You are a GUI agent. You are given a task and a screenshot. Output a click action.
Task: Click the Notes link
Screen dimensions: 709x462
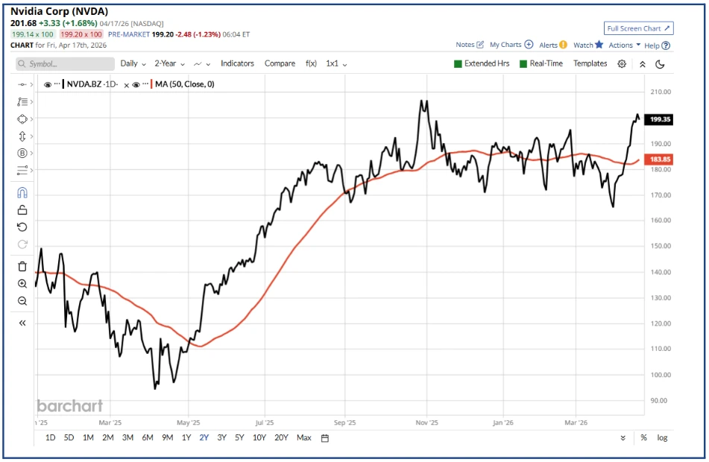tap(464, 45)
